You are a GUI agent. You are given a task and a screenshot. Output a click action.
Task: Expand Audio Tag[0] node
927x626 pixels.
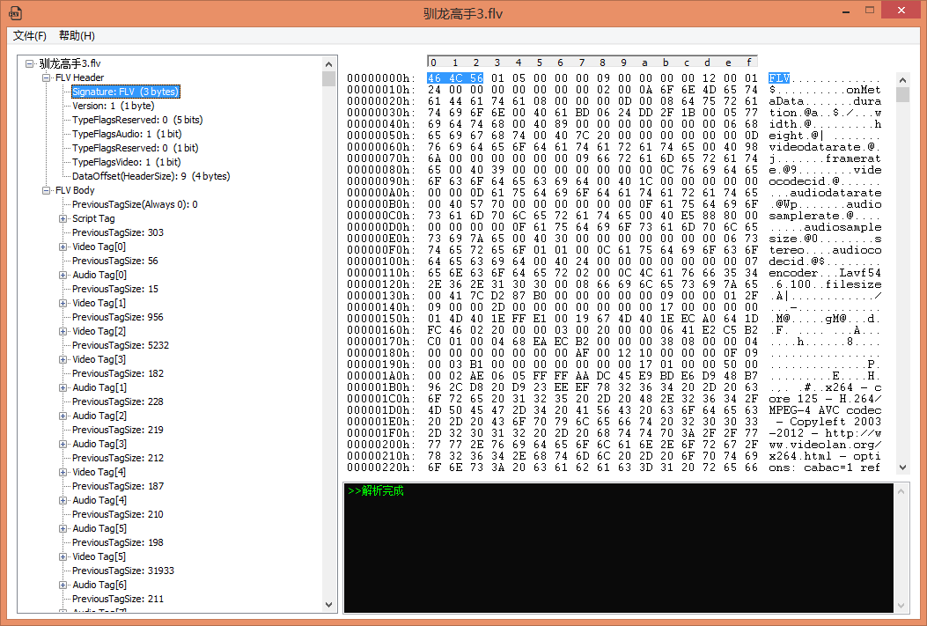pyautogui.click(x=63, y=275)
